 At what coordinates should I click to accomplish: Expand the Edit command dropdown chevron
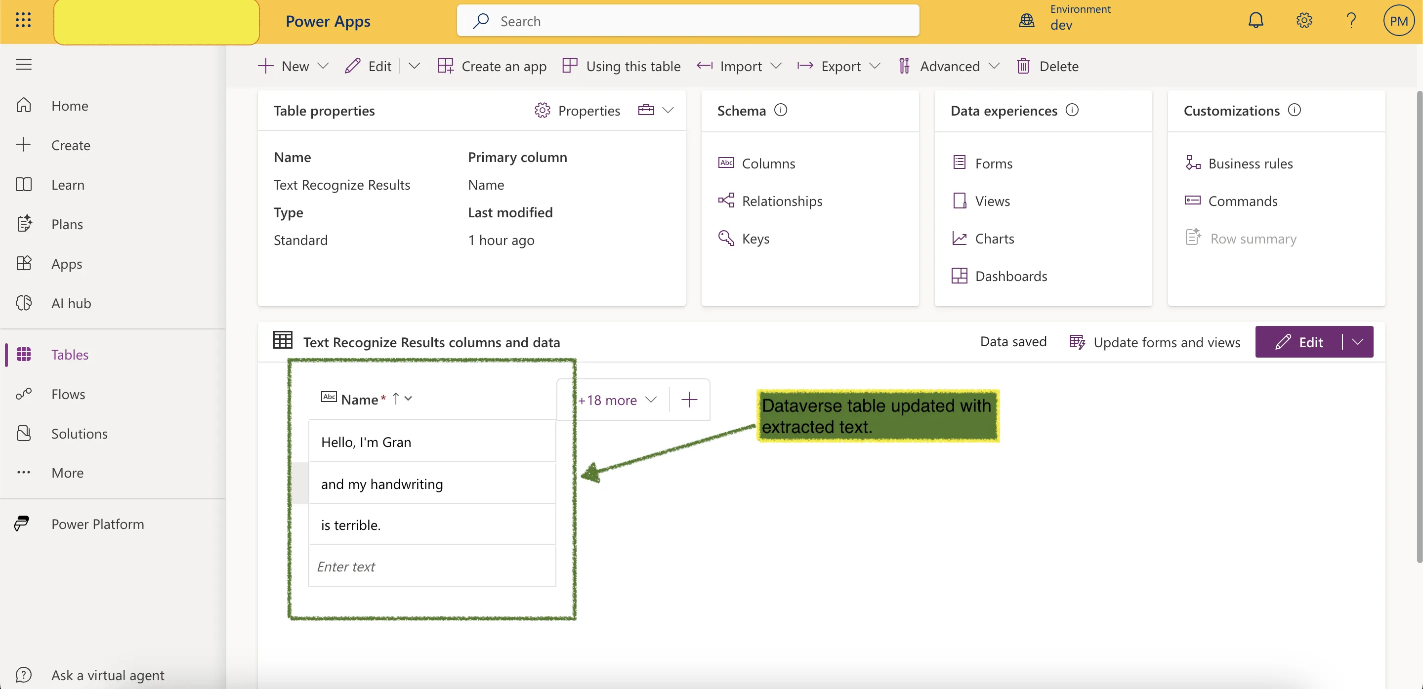[x=415, y=66]
